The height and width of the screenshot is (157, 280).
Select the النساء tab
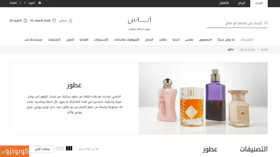click(259, 3)
